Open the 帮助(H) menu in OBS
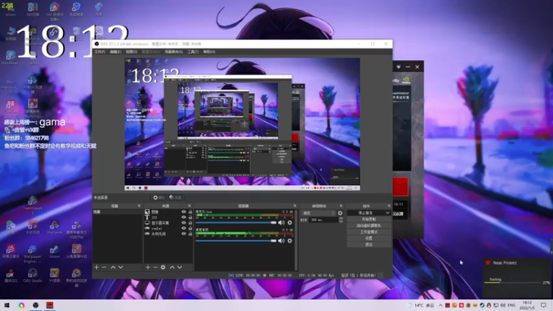The height and width of the screenshot is (311, 553). [209, 52]
